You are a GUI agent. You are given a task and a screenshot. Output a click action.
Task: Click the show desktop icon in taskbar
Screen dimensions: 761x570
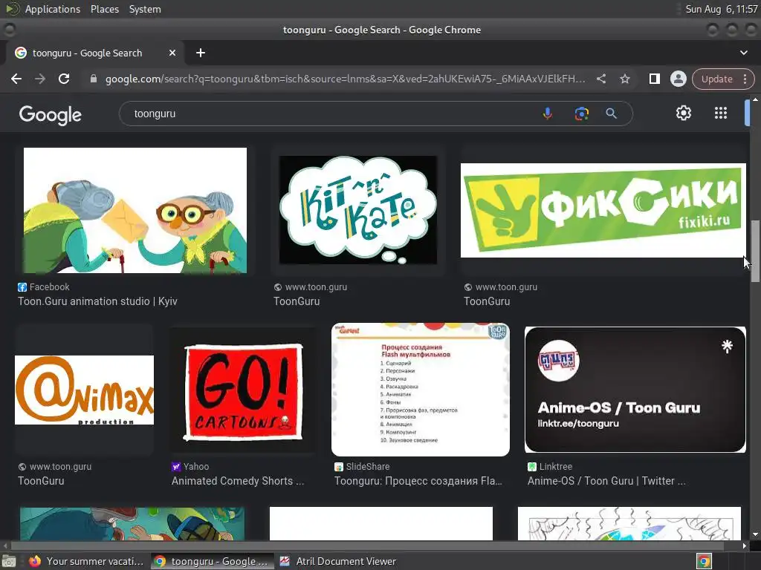[9, 561]
